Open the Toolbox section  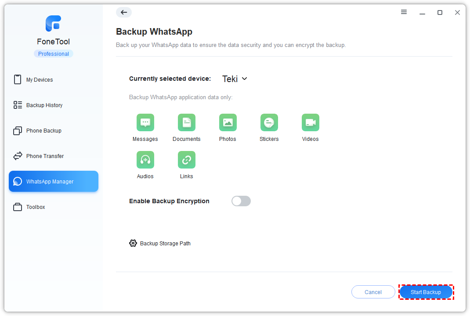pyautogui.click(x=36, y=207)
